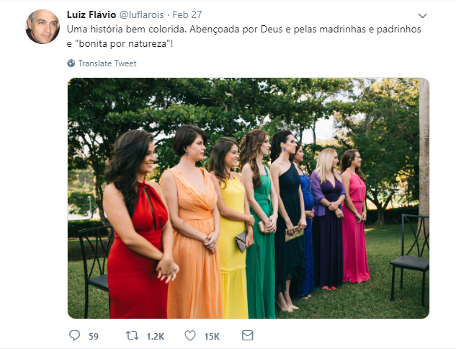This screenshot has width=456, height=349.
Task: Like the tweet with the heart icon
Action: [190, 335]
